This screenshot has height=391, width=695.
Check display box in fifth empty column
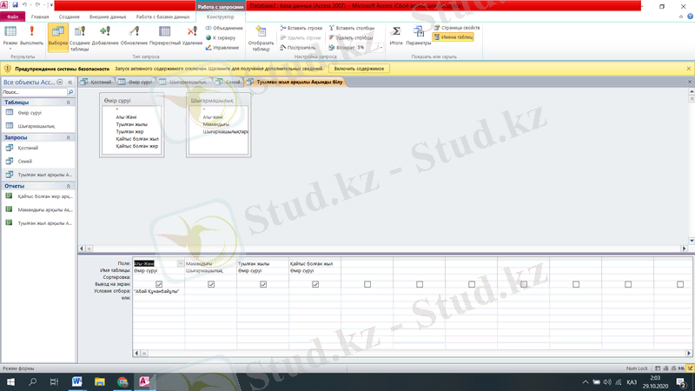click(367, 284)
